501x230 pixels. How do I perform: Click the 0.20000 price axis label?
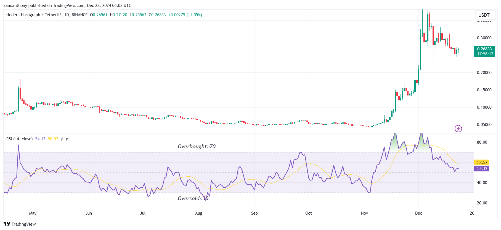coord(484,73)
